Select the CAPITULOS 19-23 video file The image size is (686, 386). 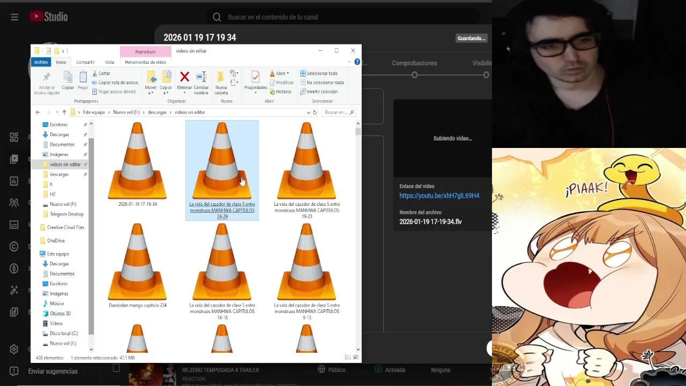tap(307, 170)
